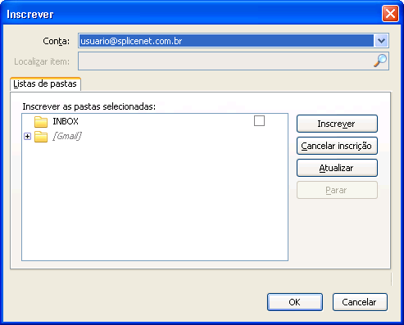Tick the INBOX subscription checkbox
This screenshot has height=325, width=404.
[x=259, y=121]
